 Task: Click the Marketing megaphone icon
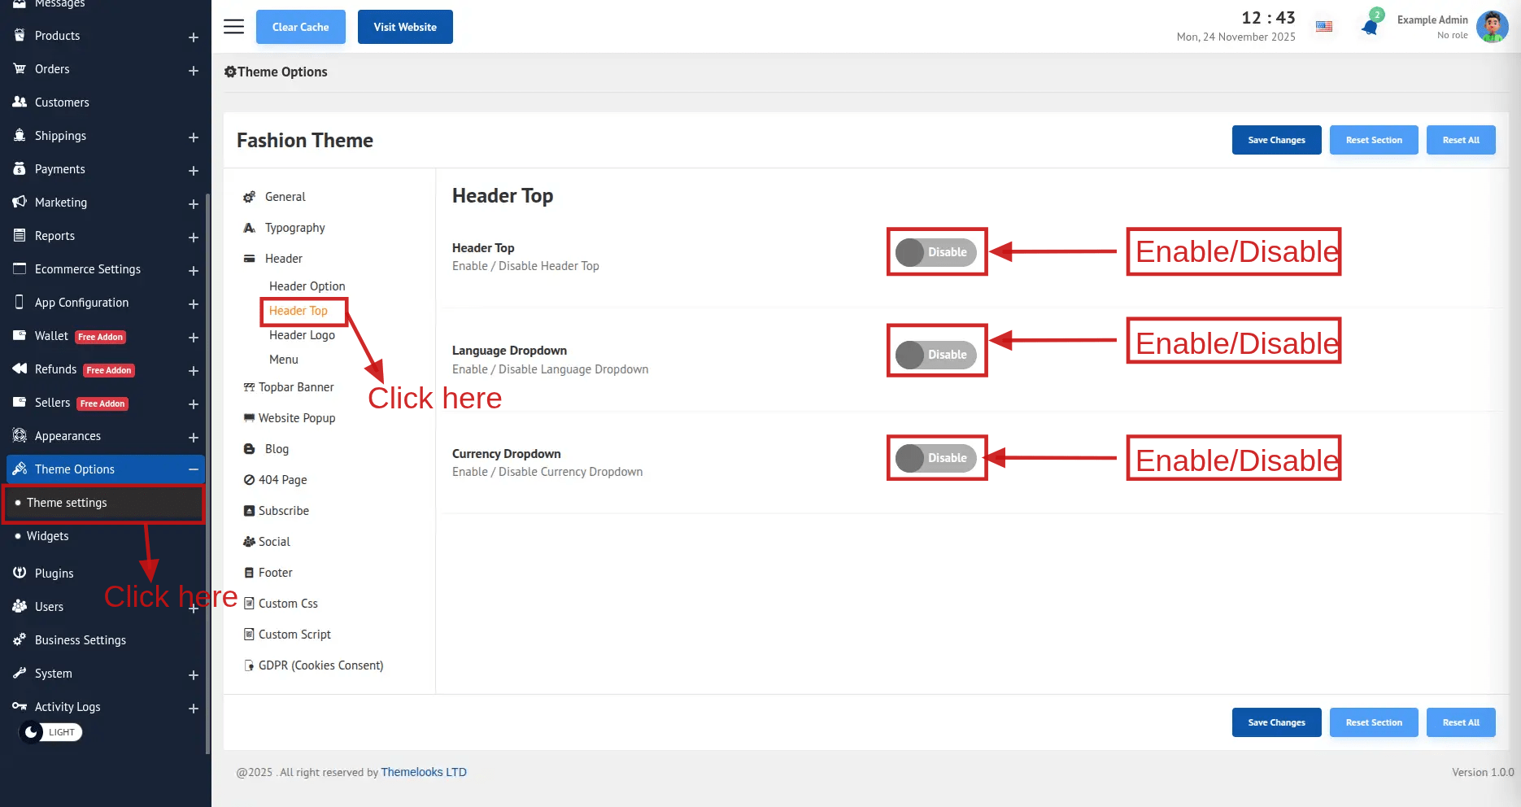(x=20, y=202)
